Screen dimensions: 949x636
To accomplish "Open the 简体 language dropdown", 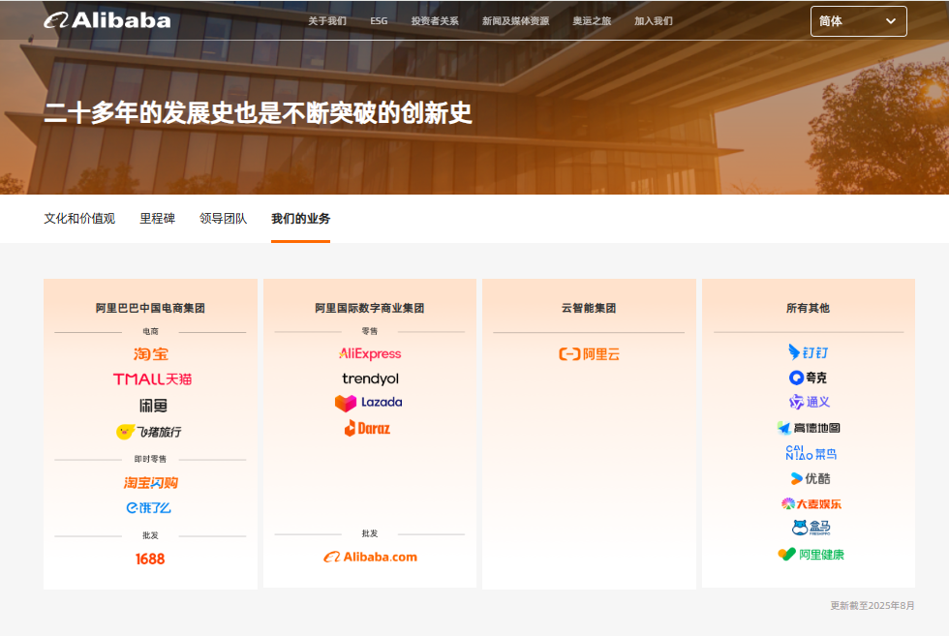I will [x=858, y=21].
